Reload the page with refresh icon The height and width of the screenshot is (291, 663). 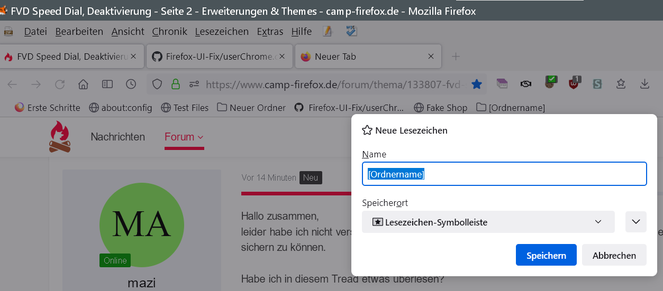point(60,85)
